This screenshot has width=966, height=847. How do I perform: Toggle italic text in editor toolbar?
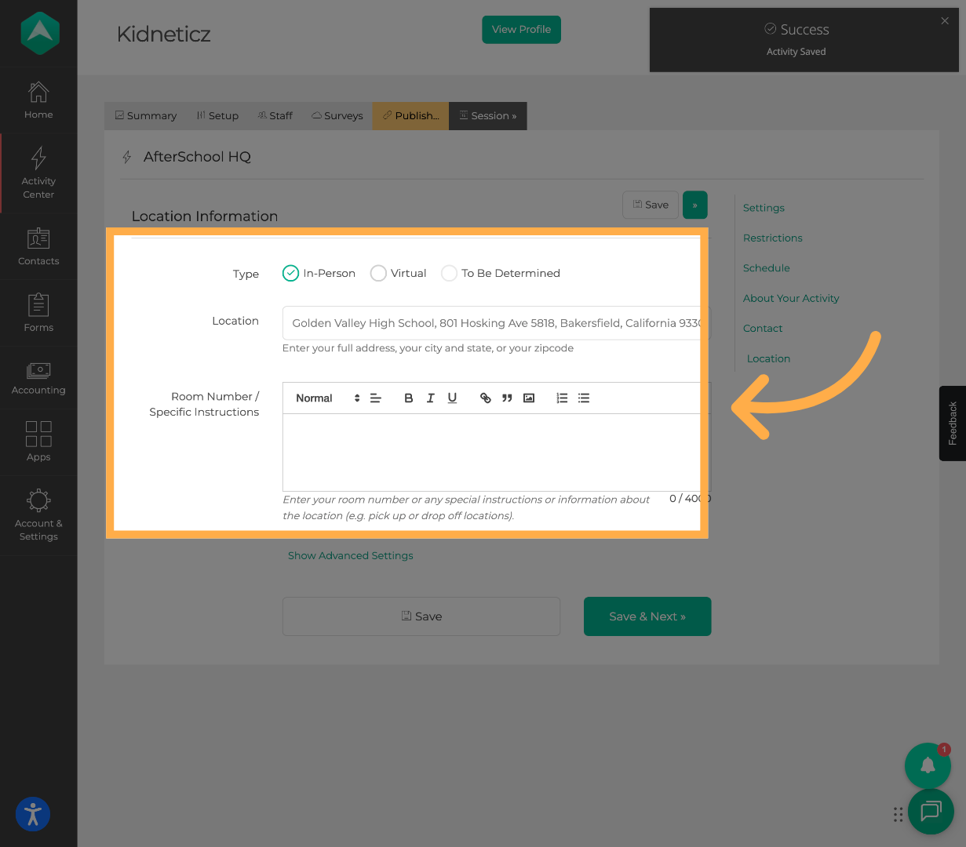[x=430, y=398]
